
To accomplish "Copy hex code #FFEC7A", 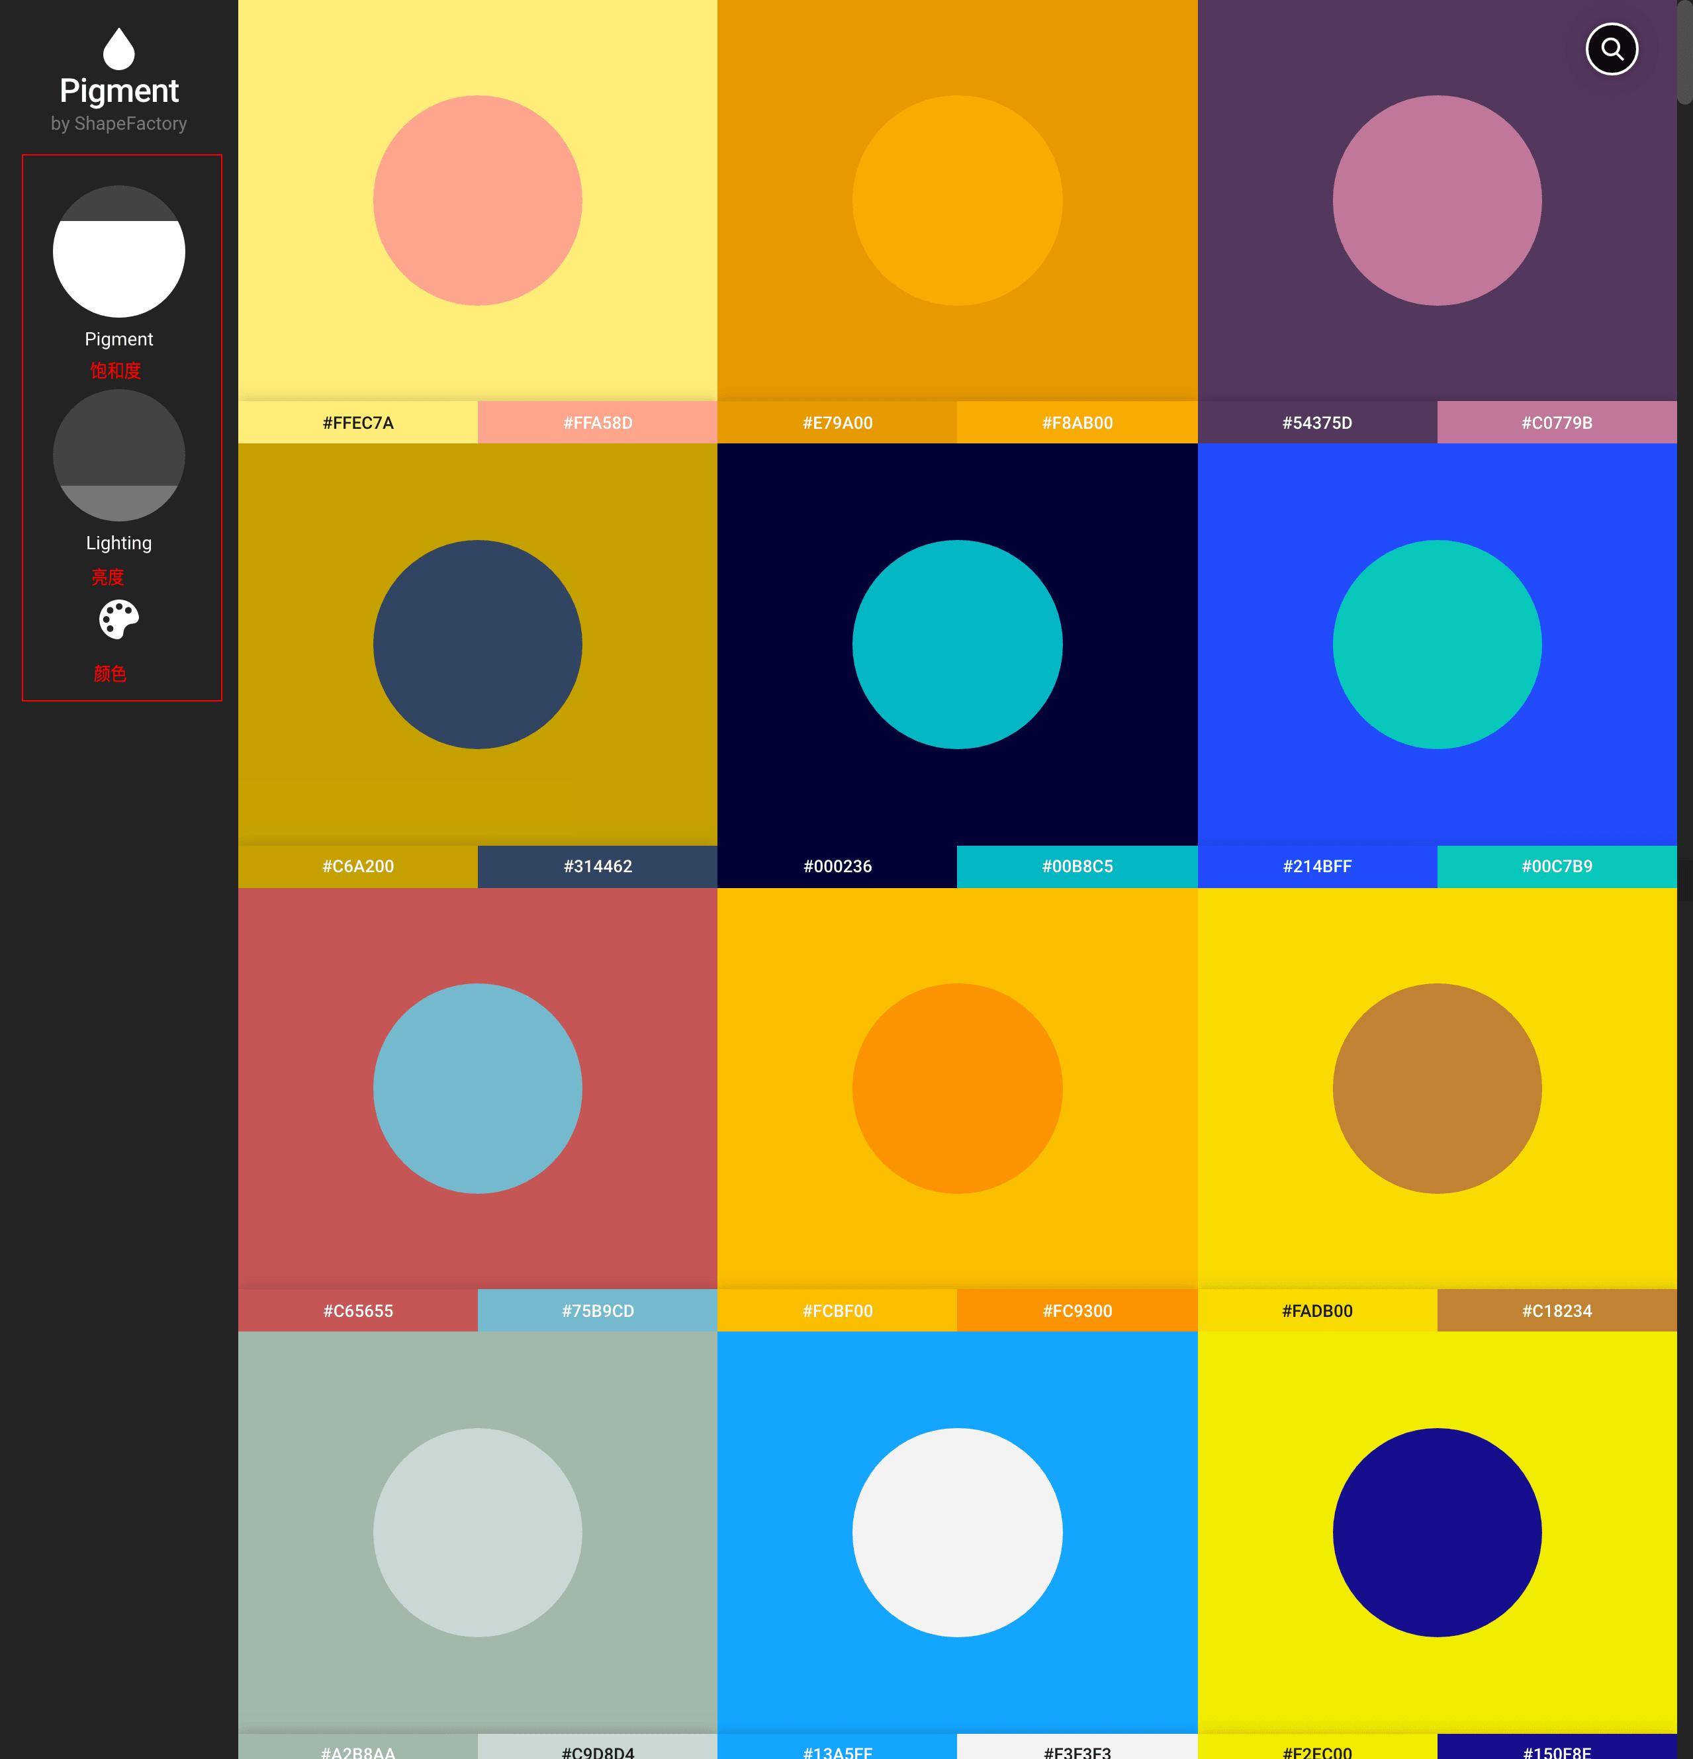I will tap(357, 423).
